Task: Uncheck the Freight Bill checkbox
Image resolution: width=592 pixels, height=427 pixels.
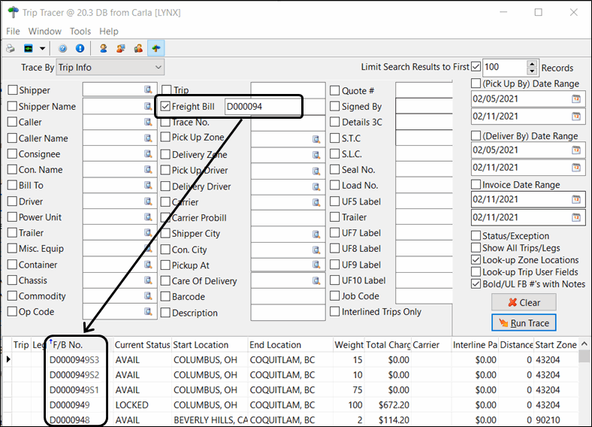Action: click(165, 107)
